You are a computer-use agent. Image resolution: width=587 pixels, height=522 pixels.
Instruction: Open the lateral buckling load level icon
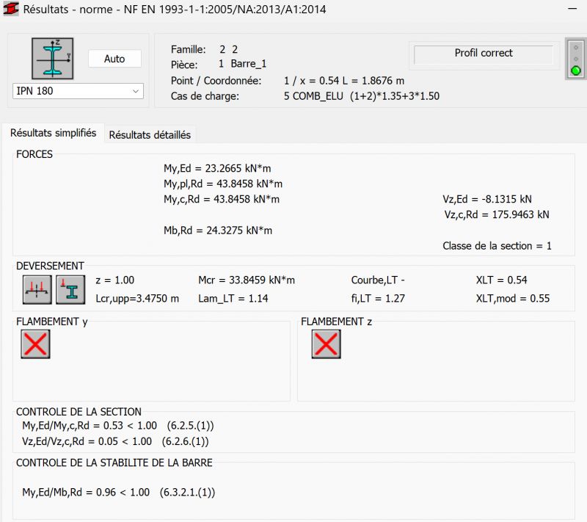click(37, 289)
